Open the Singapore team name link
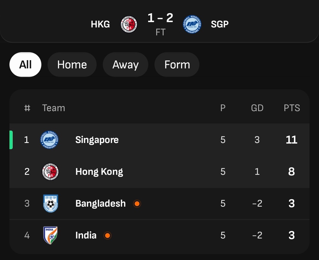Viewport: 319px width, 260px height. [97, 140]
